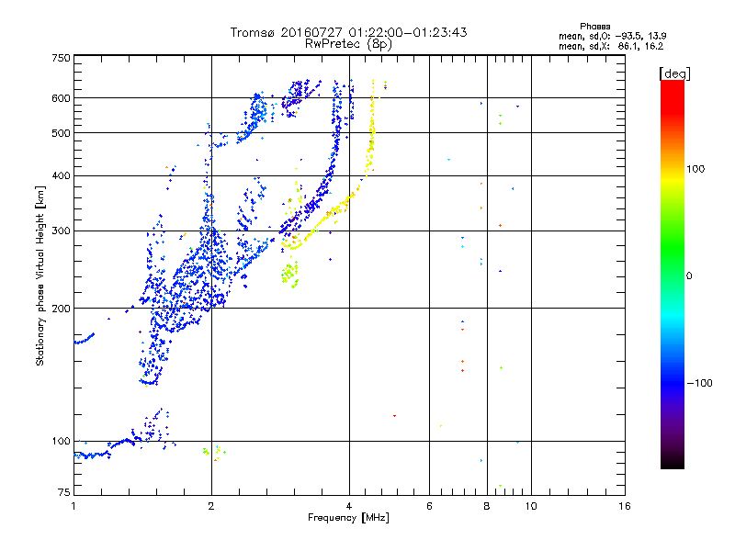The width and height of the screenshot is (735, 551).
Task: Click the 'Phases' header text
Action: (x=594, y=27)
